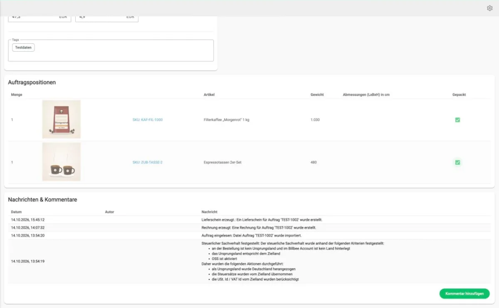Click 'Daher wurden die folgenden Aktionen durchgeführt' line
The height and width of the screenshot is (308, 499).
point(242,264)
